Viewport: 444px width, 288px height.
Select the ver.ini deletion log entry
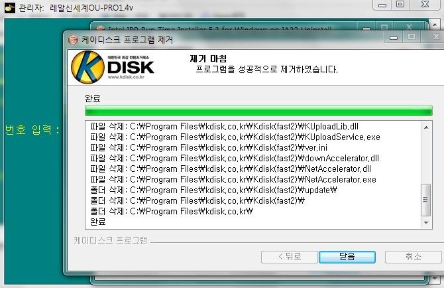click(x=209, y=148)
